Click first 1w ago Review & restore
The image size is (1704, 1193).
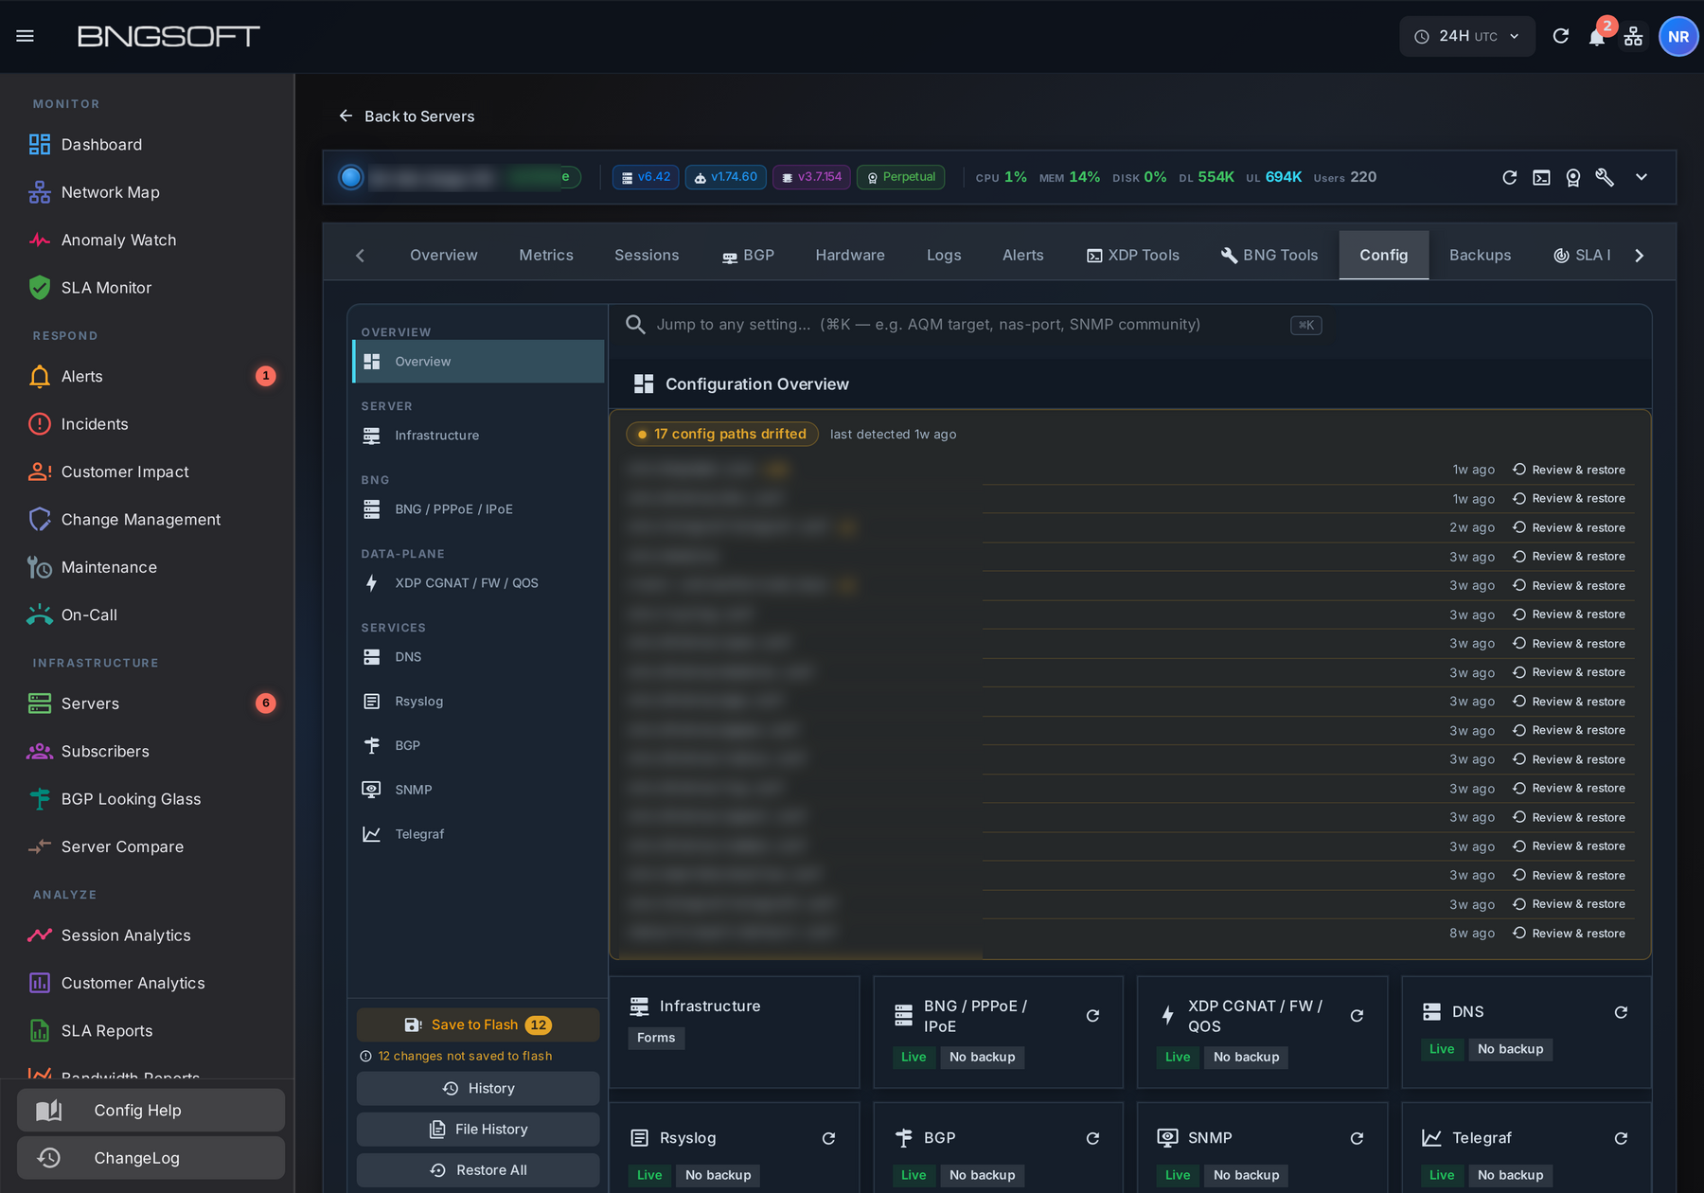1569,470
